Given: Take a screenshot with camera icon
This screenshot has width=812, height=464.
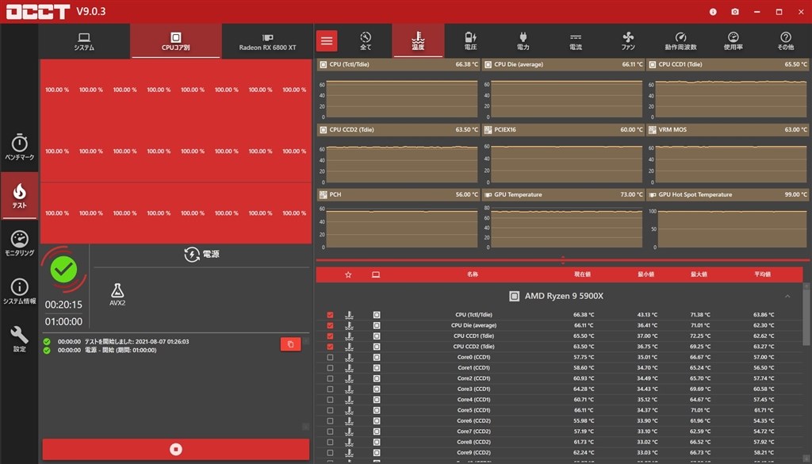Looking at the screenshot, I should [735, 11].
